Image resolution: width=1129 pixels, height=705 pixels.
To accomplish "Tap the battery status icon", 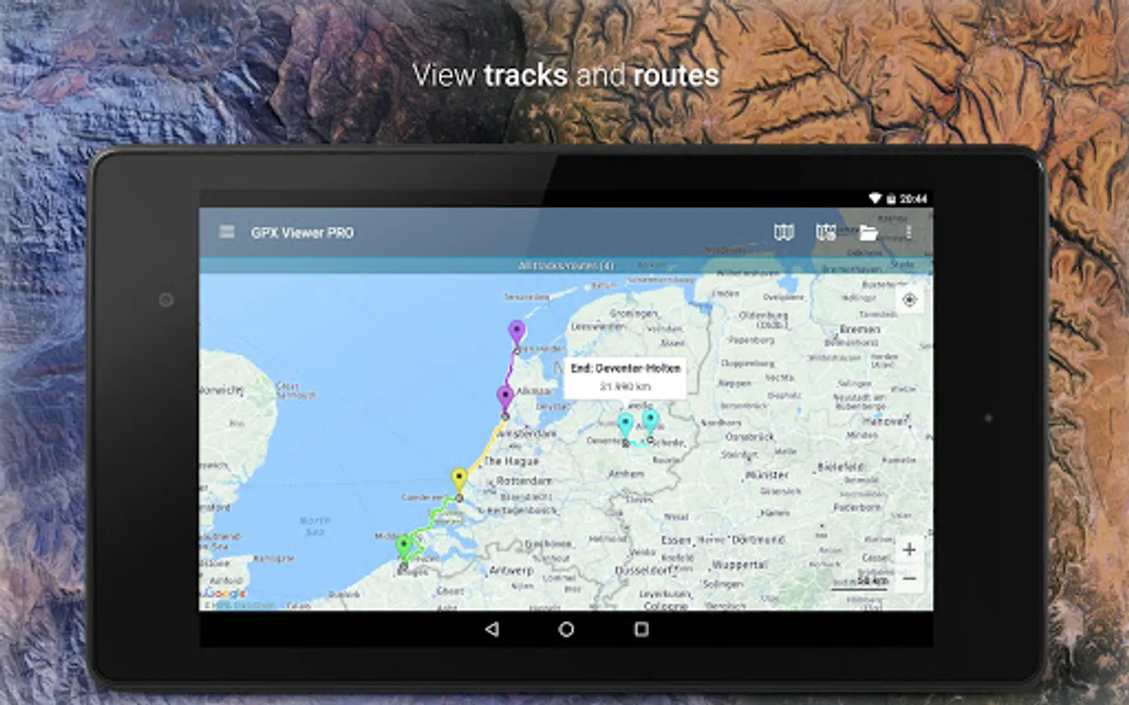I will pyautogui.click(x=891, y=199).
